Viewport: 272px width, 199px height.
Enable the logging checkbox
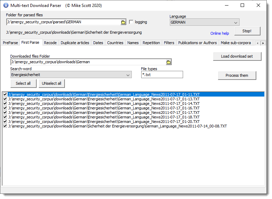[x=131, y=22]
